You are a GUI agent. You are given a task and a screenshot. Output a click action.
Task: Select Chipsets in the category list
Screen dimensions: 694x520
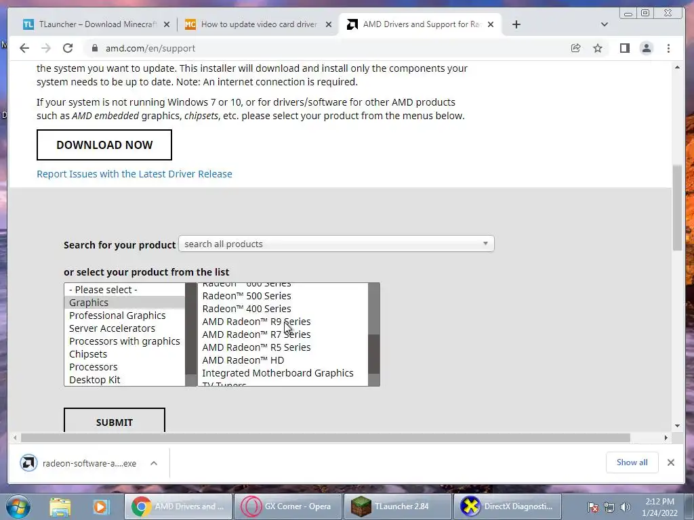pyautogui.click(x=125, y=353)
